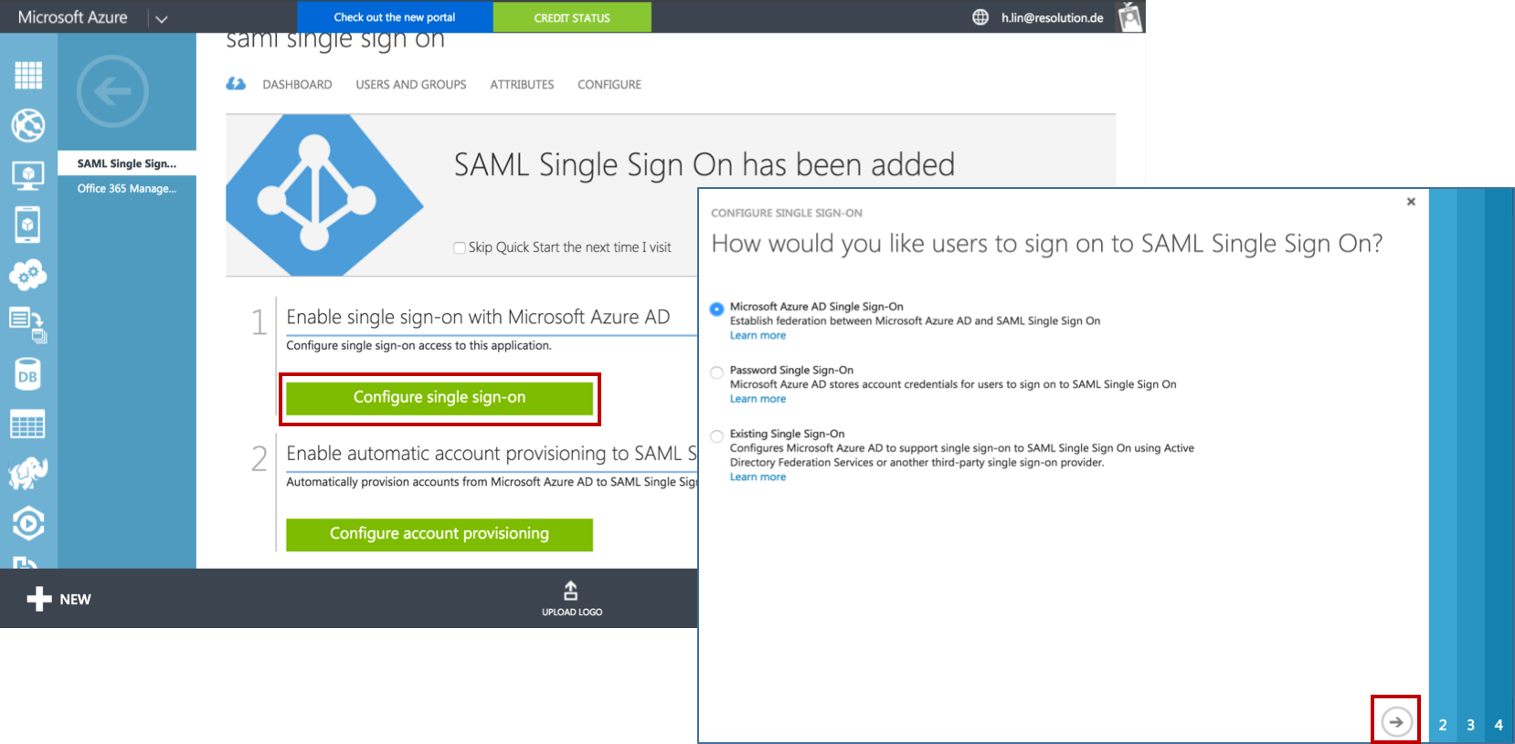Expand the Microsoft Azure dropdown chevron

pos(162,18)
